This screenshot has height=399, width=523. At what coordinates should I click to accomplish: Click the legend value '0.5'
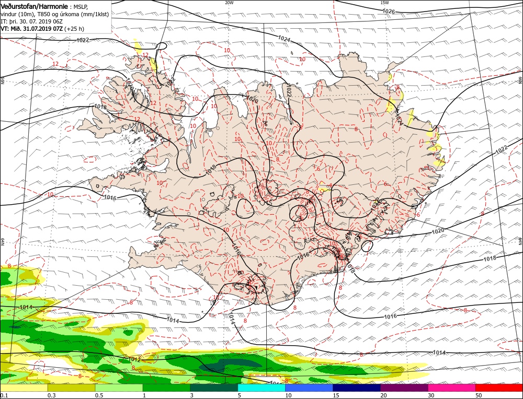tap(99, 395)
